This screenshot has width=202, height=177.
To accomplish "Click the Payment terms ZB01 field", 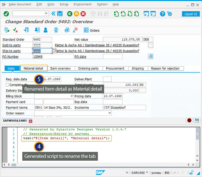I will tap(39, 107).
